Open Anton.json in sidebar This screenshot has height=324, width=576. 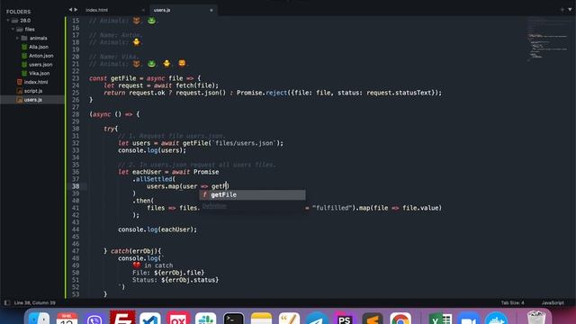pos(41,56)
